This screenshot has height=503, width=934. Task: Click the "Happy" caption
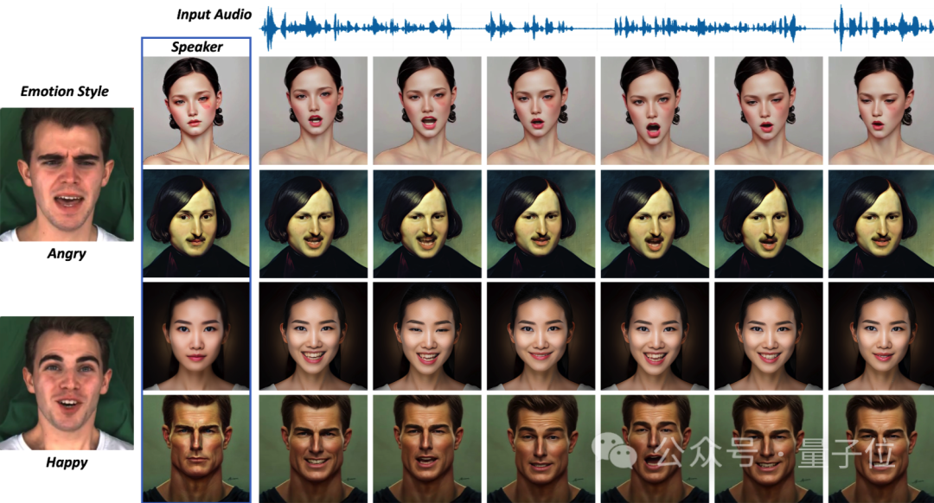pos(67,462)
